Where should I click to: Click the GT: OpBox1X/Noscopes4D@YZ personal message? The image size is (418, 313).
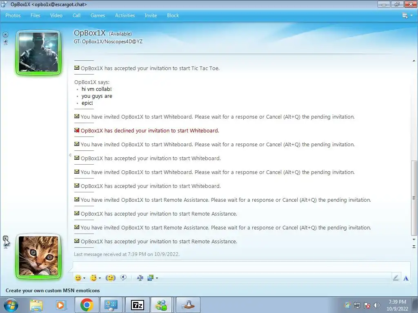point(108,42)
